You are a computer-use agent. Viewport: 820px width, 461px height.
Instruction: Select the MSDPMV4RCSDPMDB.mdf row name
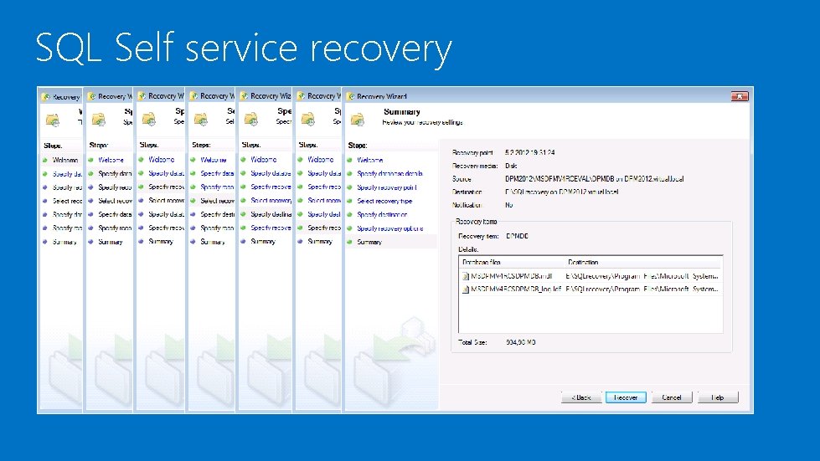(512, 275)
